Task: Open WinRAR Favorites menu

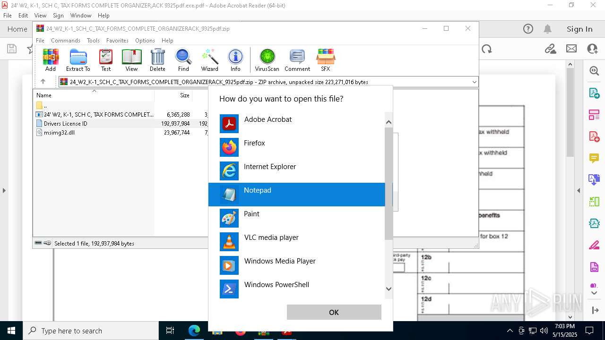Action: coord(117,41)
